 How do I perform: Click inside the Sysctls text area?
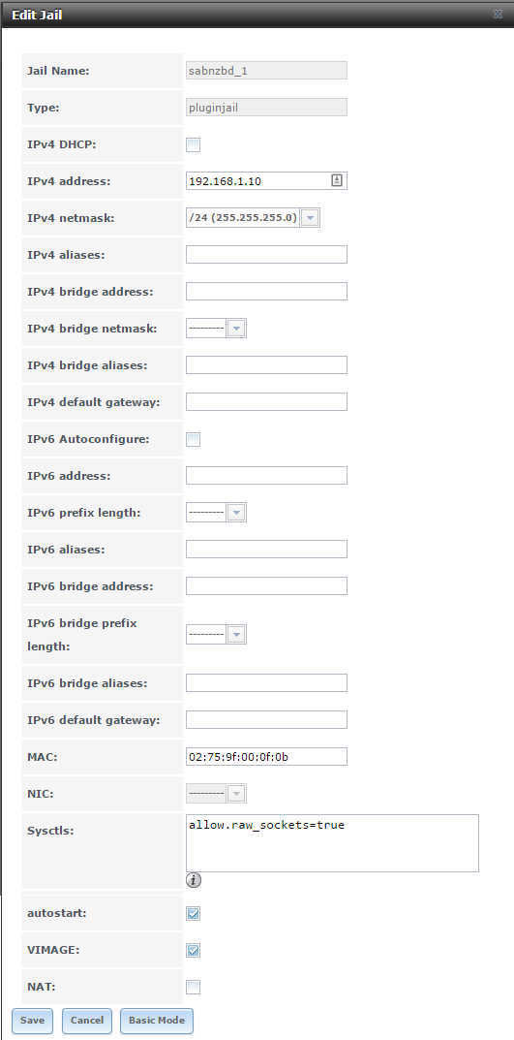pos(332,843)
